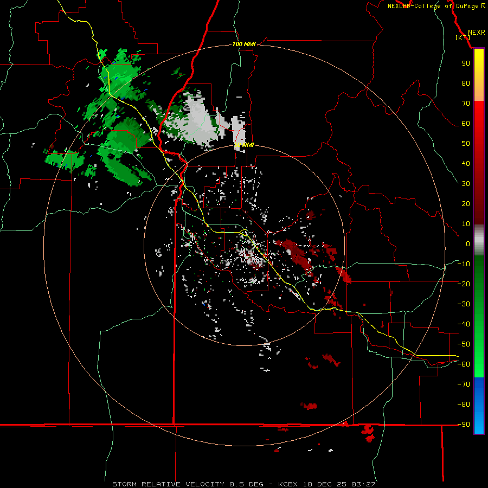
Task: Click the -70 scale value
Action: tap(464, 384)
